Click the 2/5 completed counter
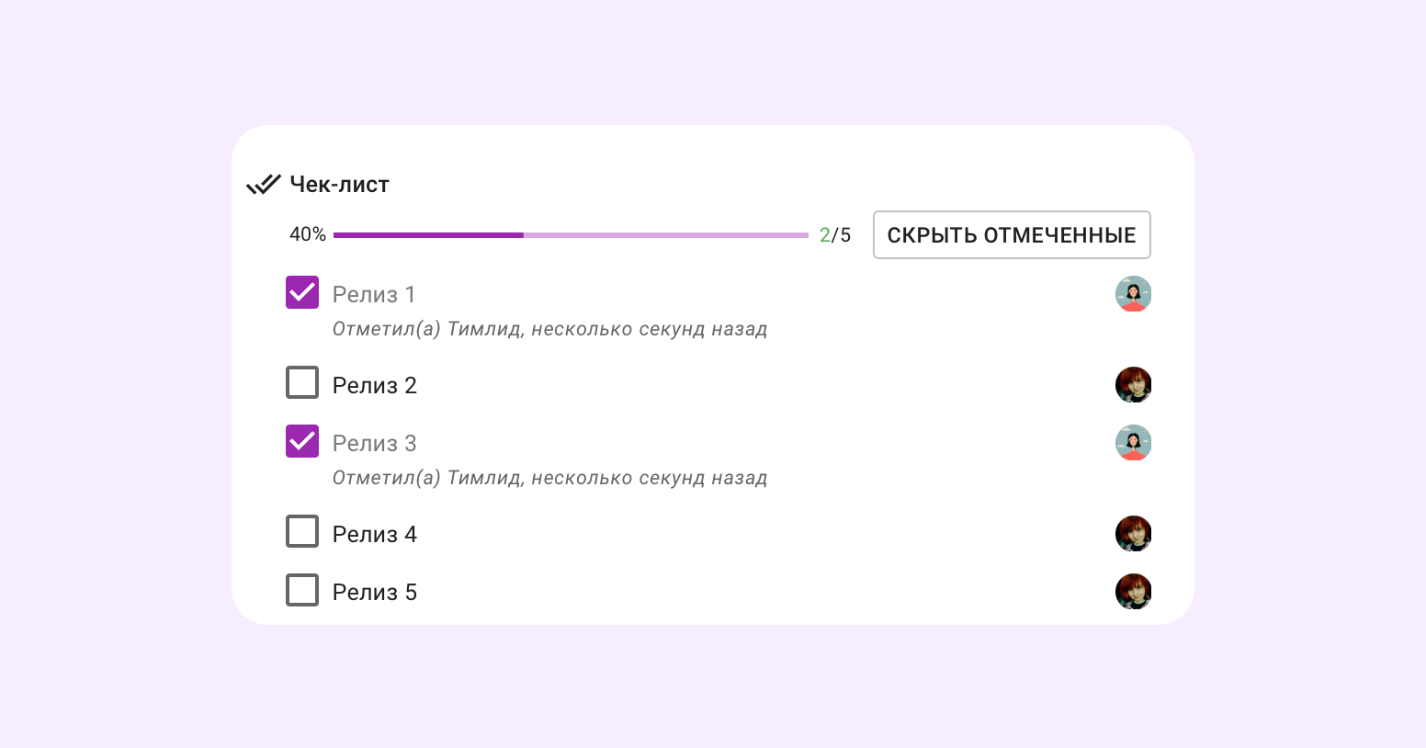Screen dimensions: 1426x748 click(x=834, y=235)
